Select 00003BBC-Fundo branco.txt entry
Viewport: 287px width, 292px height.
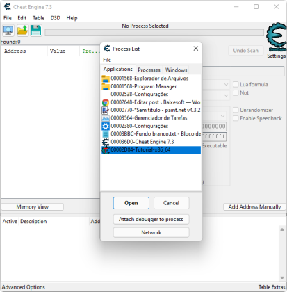[x=151, y=134]
